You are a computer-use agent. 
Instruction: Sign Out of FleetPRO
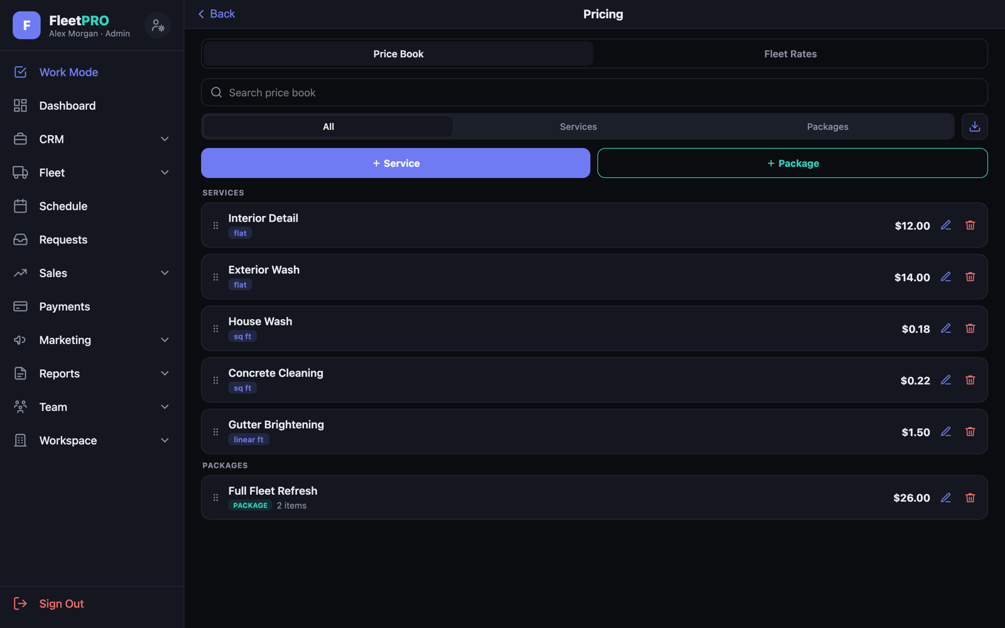(x=49, y=604)
